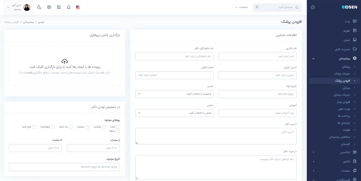Click the Osen logo in sidebar
The height and width of the screenshot is (181, 361).
[349, 7]
